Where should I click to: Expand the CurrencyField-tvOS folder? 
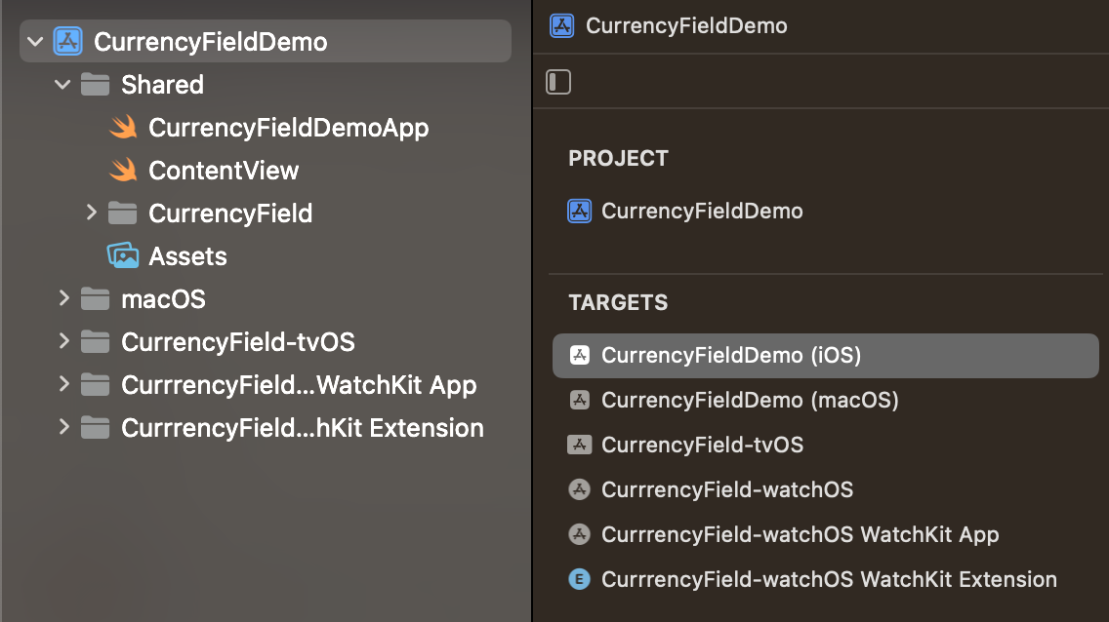pos(63,342)
